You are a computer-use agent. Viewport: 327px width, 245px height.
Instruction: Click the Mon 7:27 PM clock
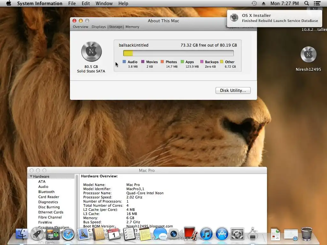(x=285, y=3)
